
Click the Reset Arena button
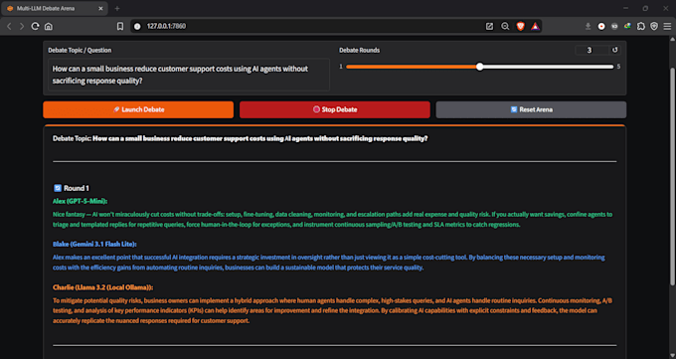tap(531, 109)
